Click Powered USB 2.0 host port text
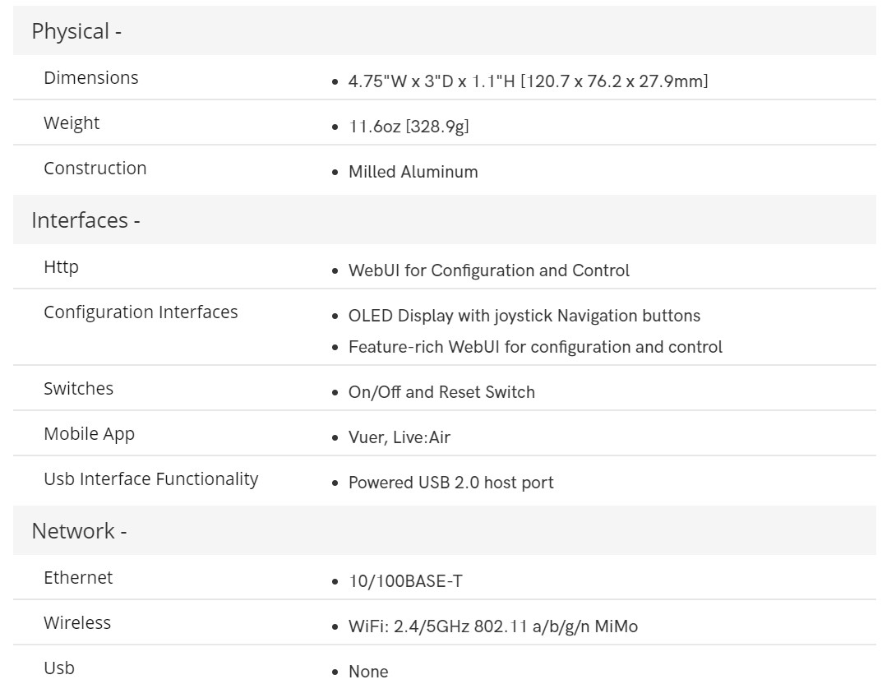Image resolution: width=896 pixels, height=684 pixels. [450, 483]
